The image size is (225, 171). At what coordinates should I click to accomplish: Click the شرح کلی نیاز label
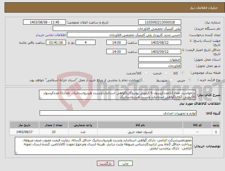209,95
